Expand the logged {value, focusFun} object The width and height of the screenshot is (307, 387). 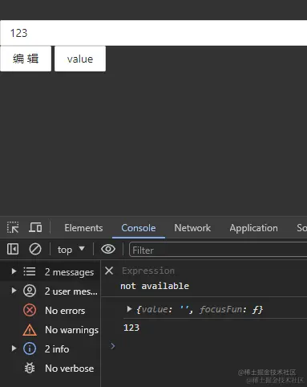click(x=129, y=309)
